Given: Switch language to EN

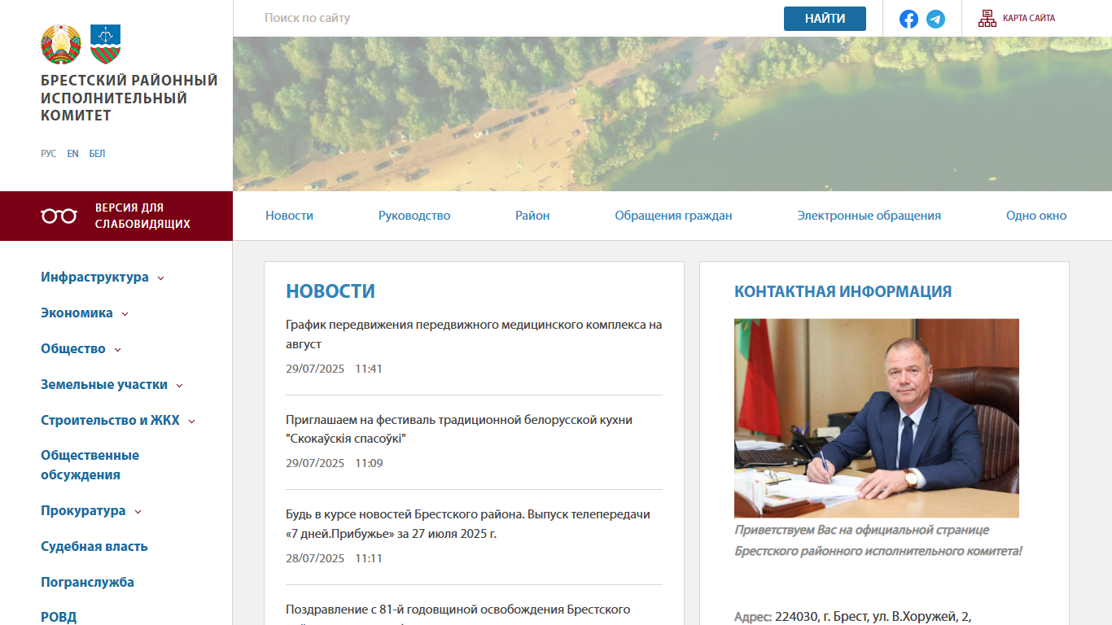Looking at the screenshot, I should [73, 154].
